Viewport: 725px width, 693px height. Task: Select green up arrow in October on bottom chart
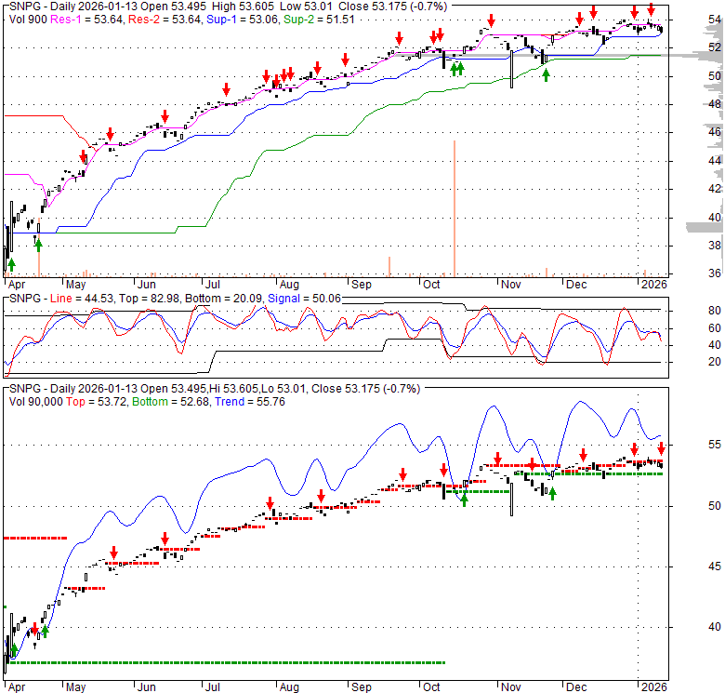[464, 500]
